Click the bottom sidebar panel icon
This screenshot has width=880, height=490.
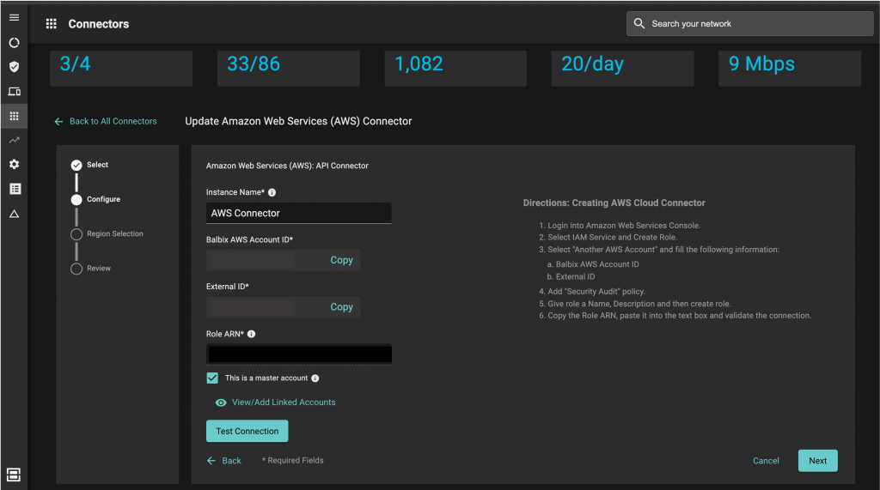click(x=14, y=475)
